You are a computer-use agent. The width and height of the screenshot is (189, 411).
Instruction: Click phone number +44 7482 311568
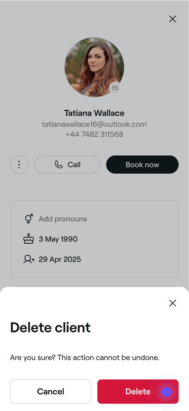(x=94, y=134)
